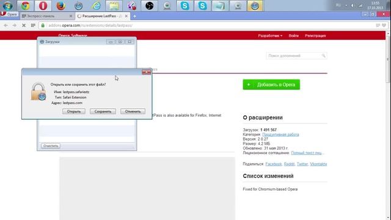
Task: Click Сохранить in the file dialog
Action: point(103,111)
